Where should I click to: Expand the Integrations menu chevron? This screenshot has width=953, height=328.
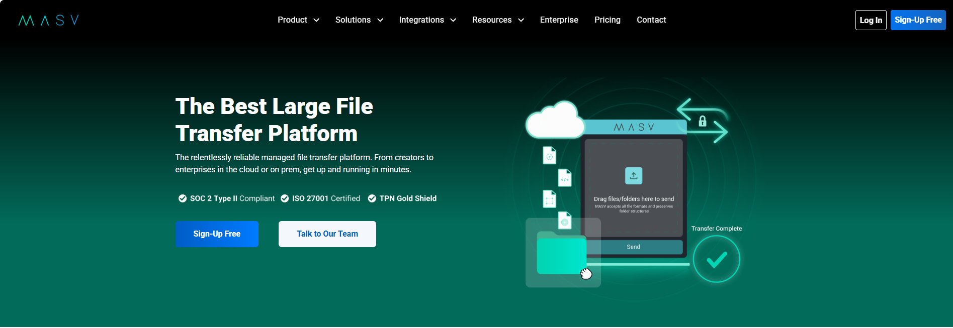click(453, 20)
